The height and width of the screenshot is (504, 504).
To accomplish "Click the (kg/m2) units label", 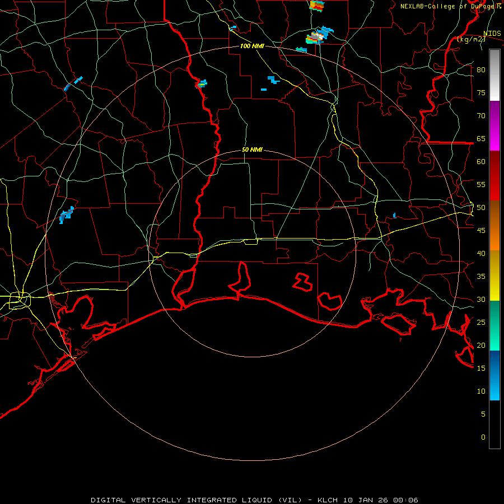I will 471,39.
